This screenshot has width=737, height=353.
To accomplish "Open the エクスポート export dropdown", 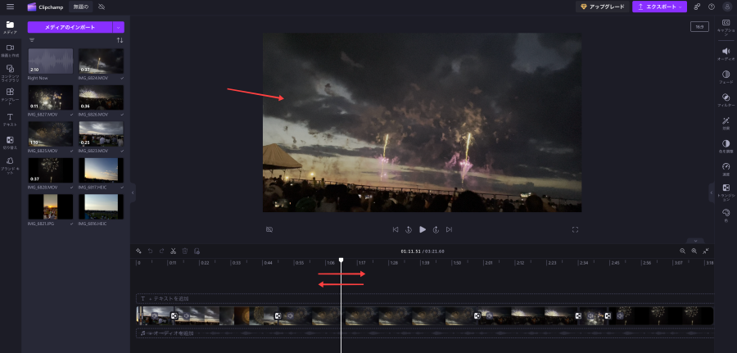I will (659, 7).
